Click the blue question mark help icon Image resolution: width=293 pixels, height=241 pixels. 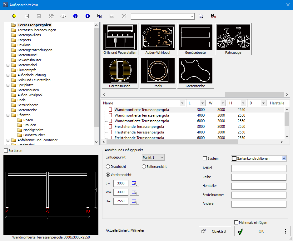(x=75, y=16)
